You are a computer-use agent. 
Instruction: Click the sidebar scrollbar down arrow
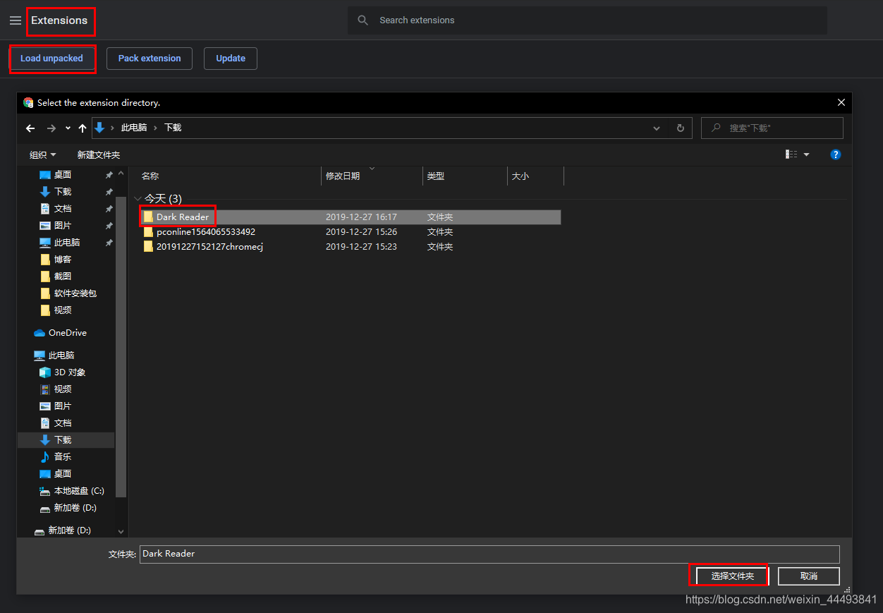tap(121, 532)
